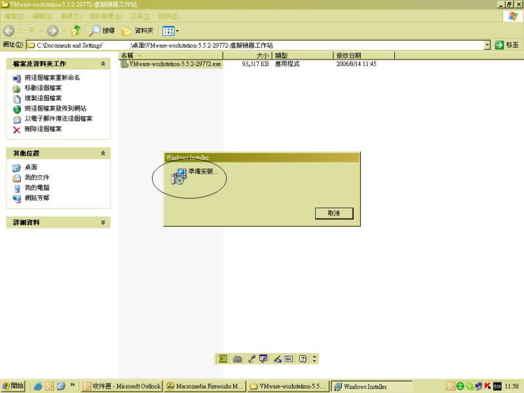Screen dimensions: 524x393
Task: Go to 桌面 under other places
Action: [31, 167]
